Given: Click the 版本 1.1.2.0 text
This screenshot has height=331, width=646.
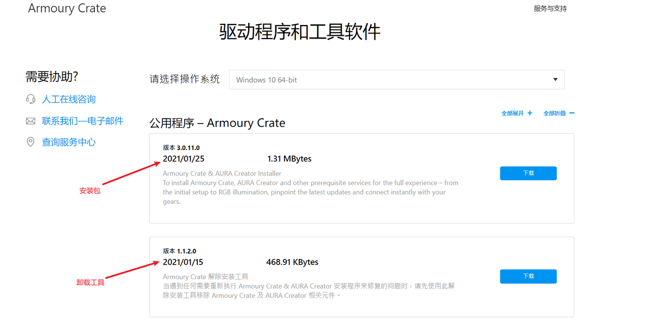Looking at the screenshot, I should 179,251.
